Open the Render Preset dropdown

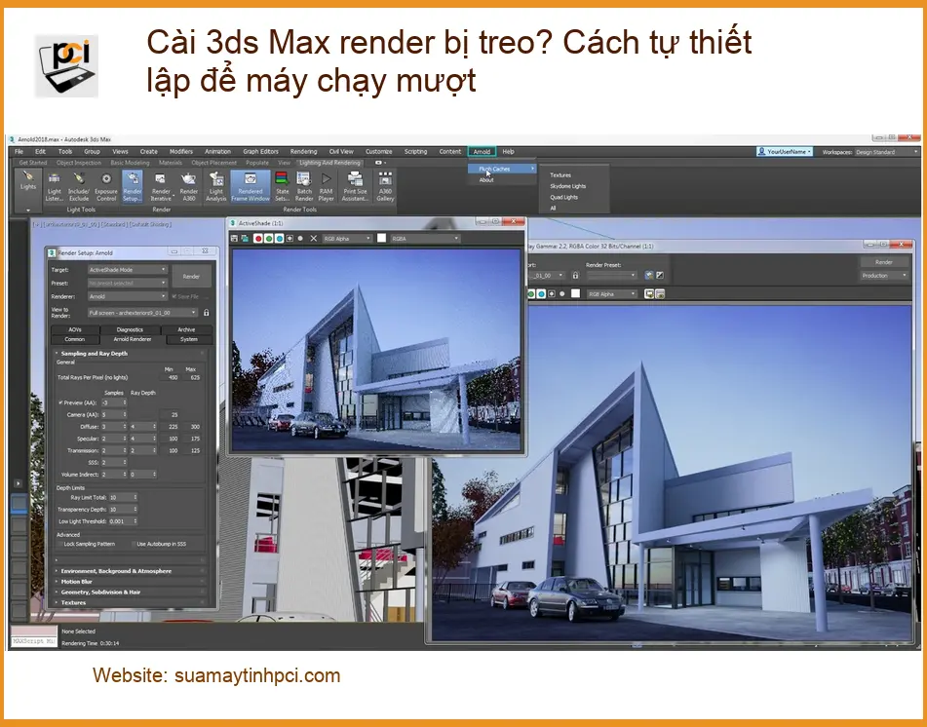pyautogui.click(x=612, y=275)
